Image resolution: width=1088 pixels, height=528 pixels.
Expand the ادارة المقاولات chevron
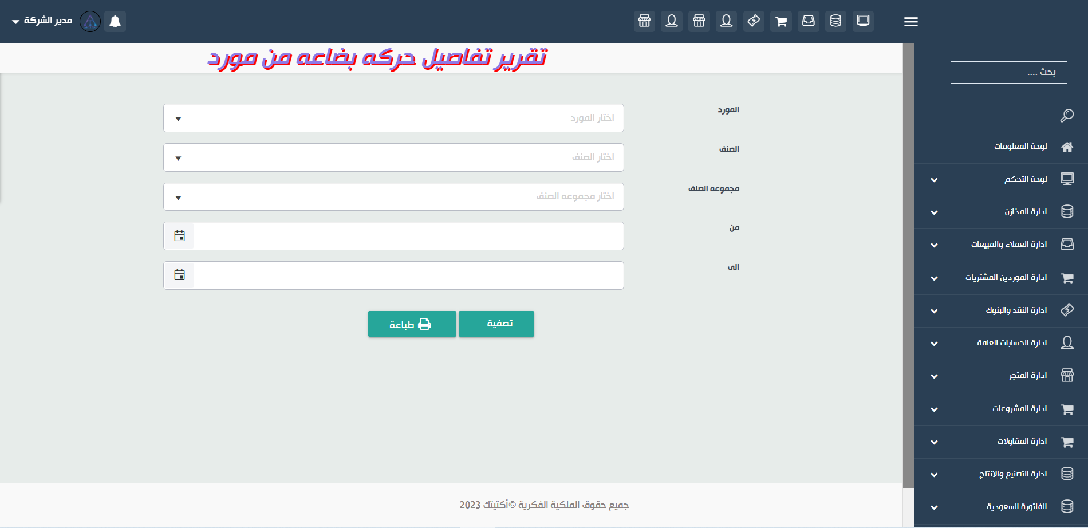pos(934,442)
